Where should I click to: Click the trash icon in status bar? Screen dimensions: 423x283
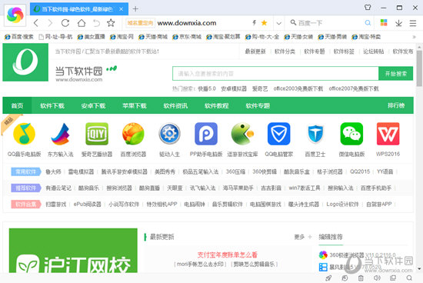361,278
